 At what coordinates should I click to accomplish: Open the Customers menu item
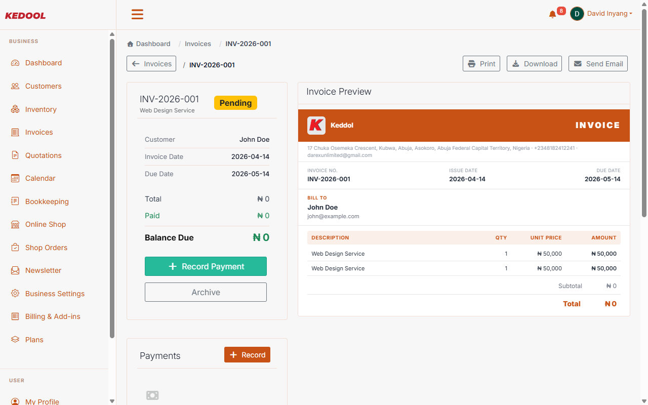point(44,86)
